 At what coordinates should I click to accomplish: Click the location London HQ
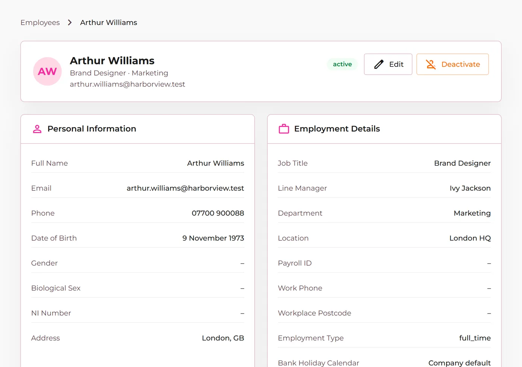[x=470, y=238]
